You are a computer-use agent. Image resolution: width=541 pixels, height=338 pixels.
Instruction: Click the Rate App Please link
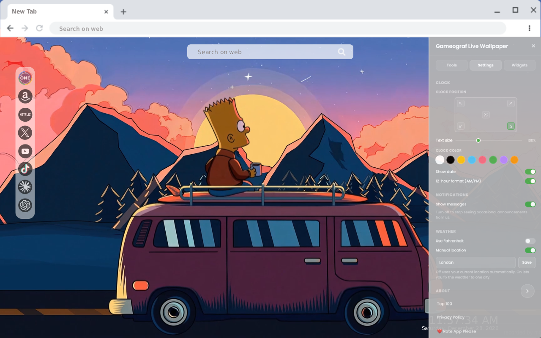456,331
